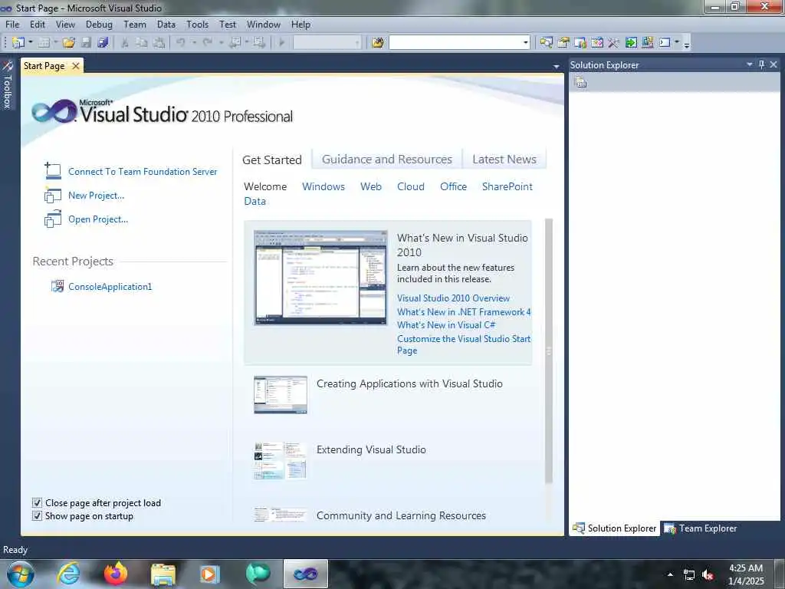Screen dimensions: 785x589
Task: Open the Debug menu
Action: 99,24
